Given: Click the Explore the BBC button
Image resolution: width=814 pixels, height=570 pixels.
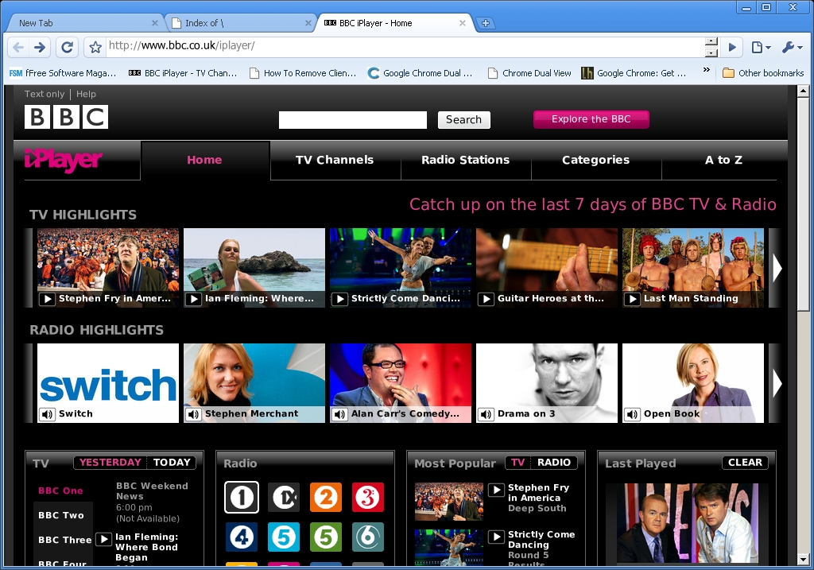Looking at the screenshot, I should pyautogui.click(x=591, y=119).
